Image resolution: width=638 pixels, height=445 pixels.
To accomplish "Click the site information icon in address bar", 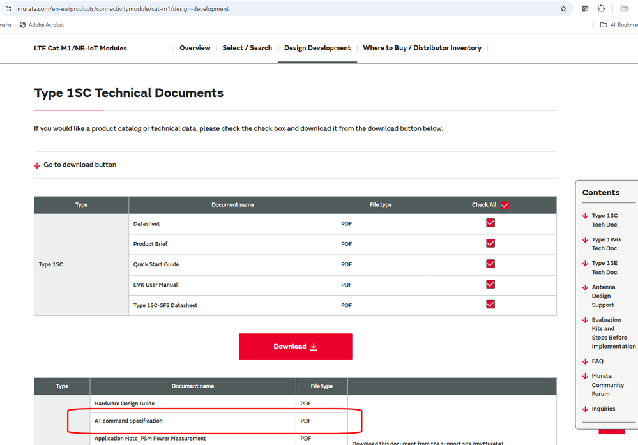I will (8, 8).
